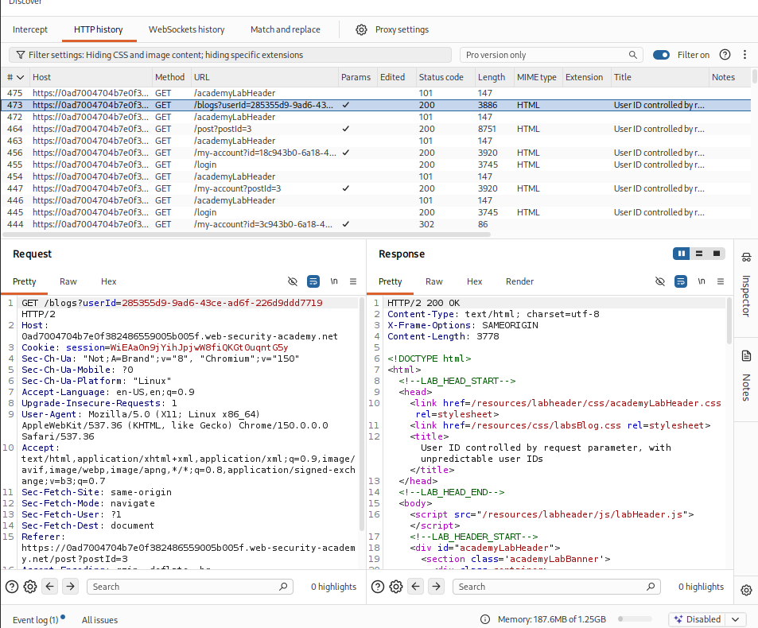Toggle show newline \n in the Response pane
758x628 pixels.
click(701, 281)
